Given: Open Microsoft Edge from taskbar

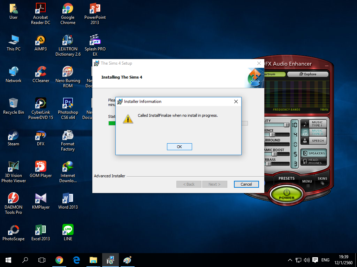Looking at the screenshot, I should [x=76, y=260].
